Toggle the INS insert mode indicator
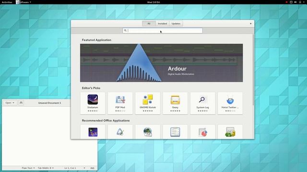307x172 pixels. click(x=92, y=168)
